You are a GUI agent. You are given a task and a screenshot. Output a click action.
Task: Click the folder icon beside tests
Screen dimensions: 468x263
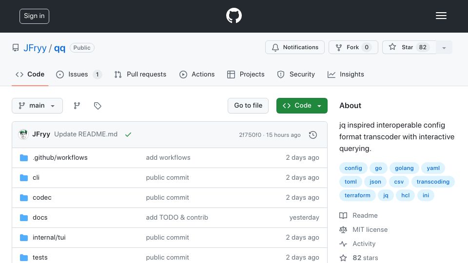(24, 258)
